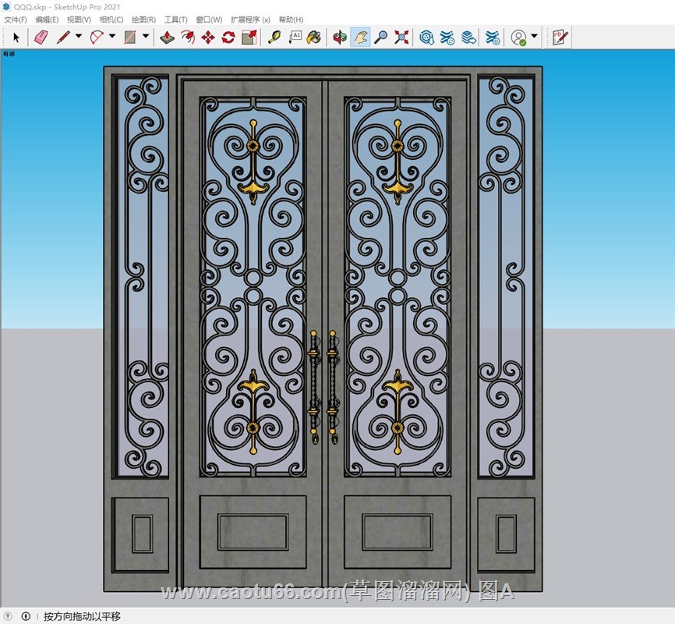Select the arrow Select tool
The width and height of the screenshot is (675, 624).
click(16, 37)
